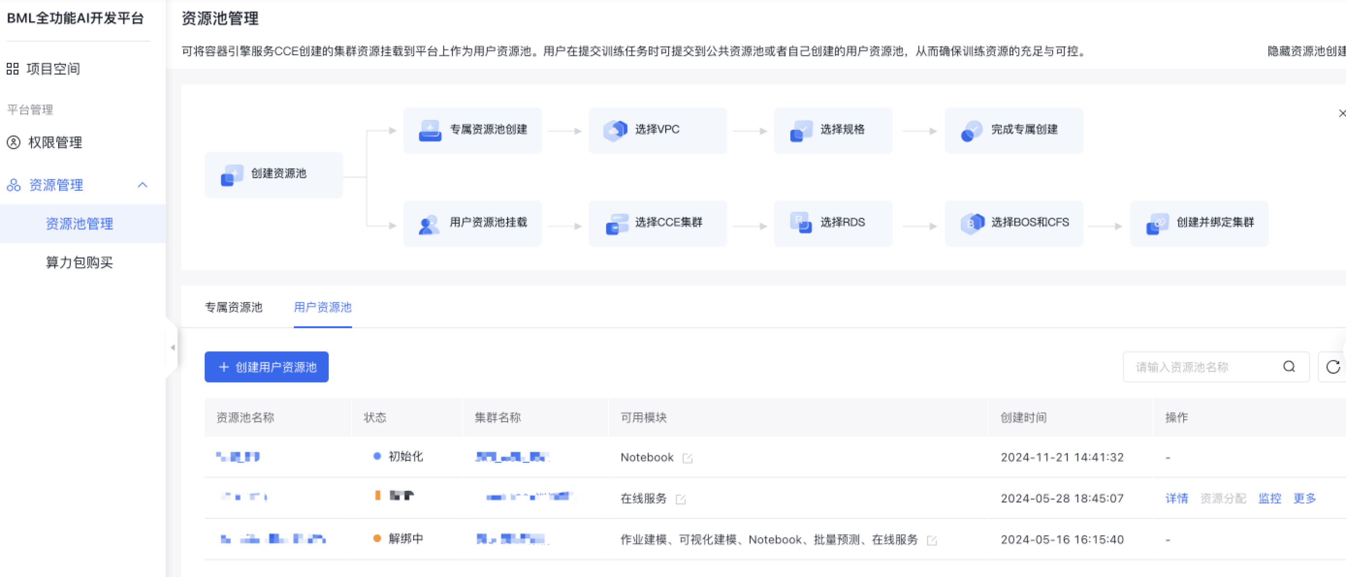Open 详情 for the 2024-05-28 pool
The width and height of the screenshot is (1346, 577).
pyautogui.click(x=1176, y=499)
